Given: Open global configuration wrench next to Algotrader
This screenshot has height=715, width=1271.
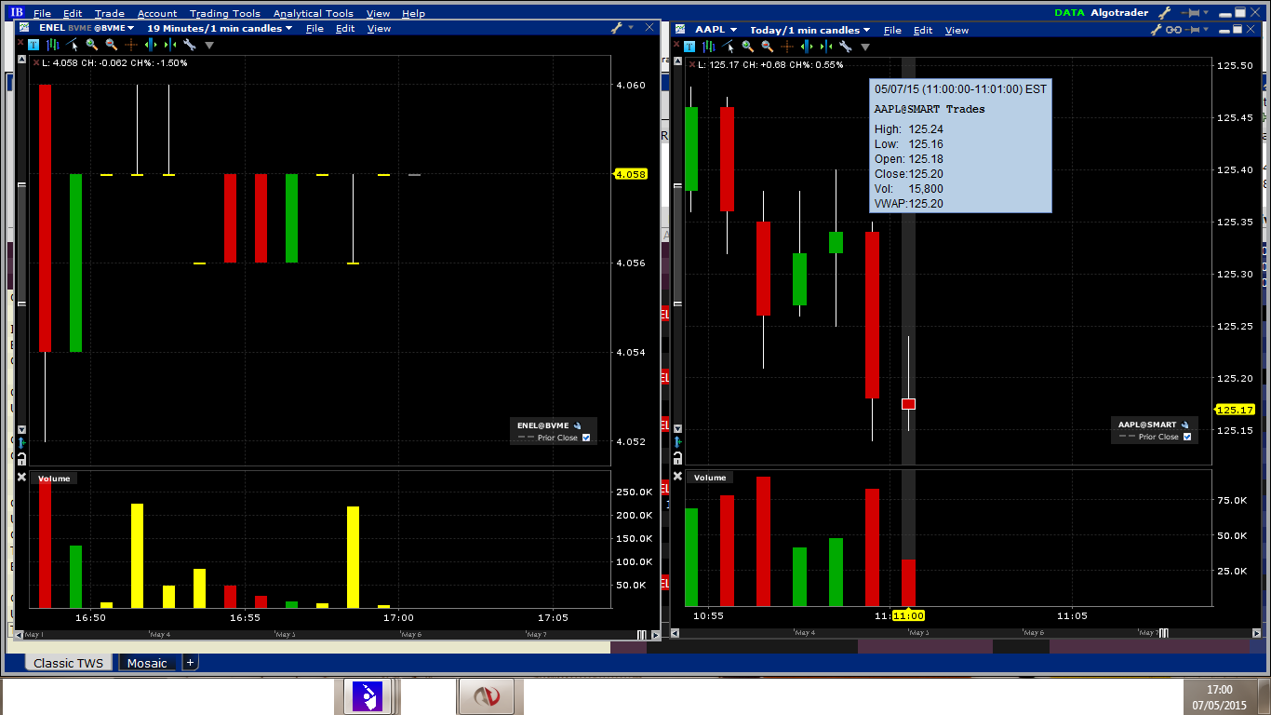Looking at the screenshot, I should [x=1165, y=13].
